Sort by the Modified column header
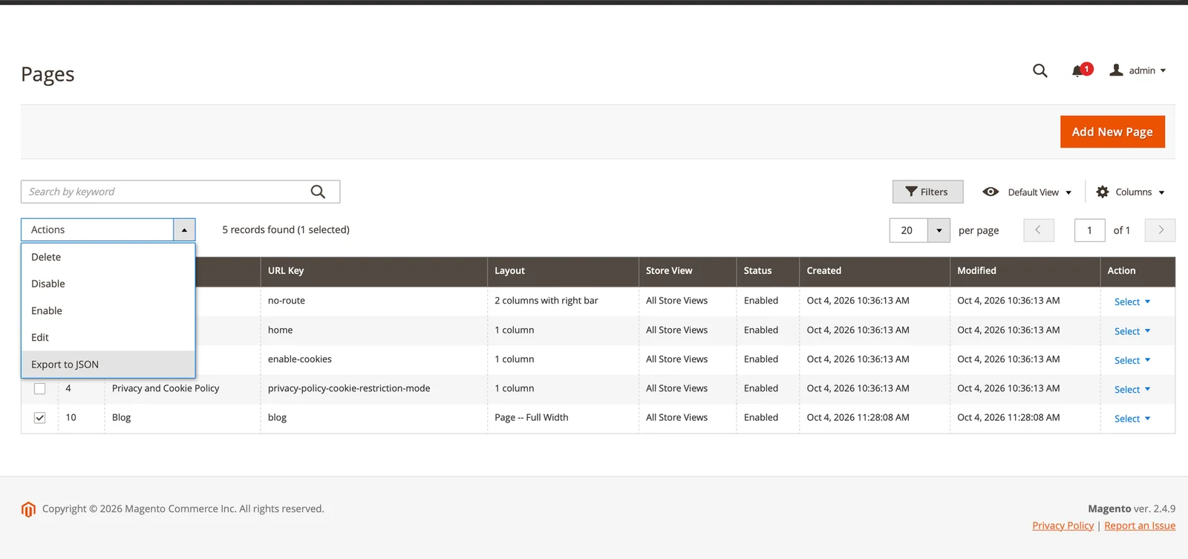This screenshot has height=559, width=1188. (x=1025, y=271)
